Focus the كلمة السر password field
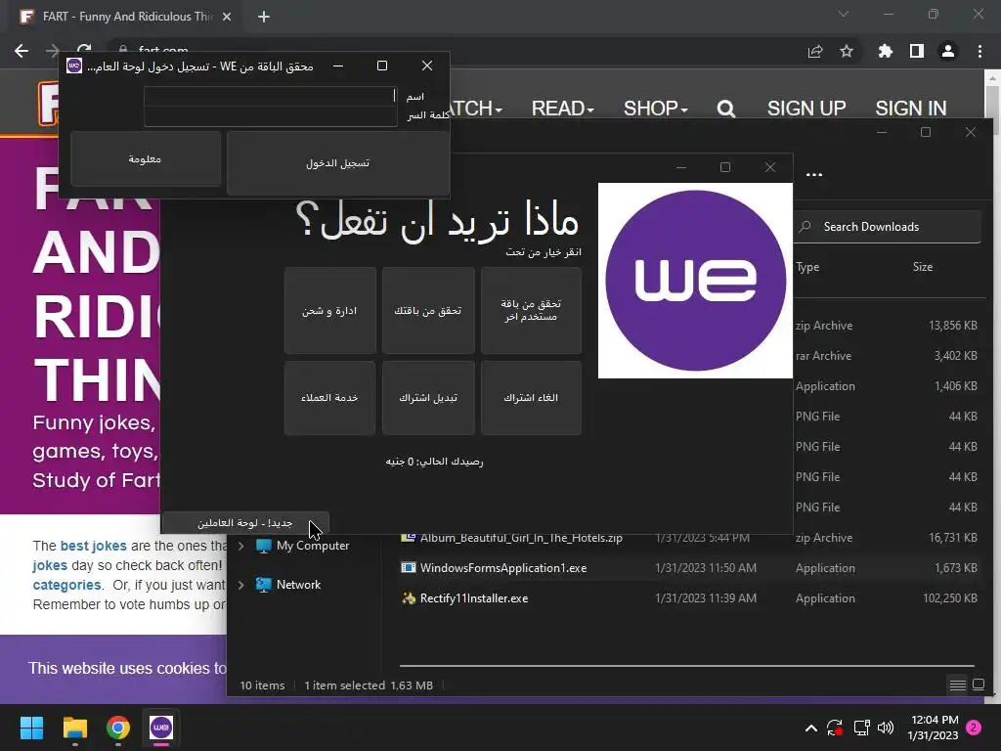Image resolution: width=1001 pixels, height=751 pixels. 270,116
